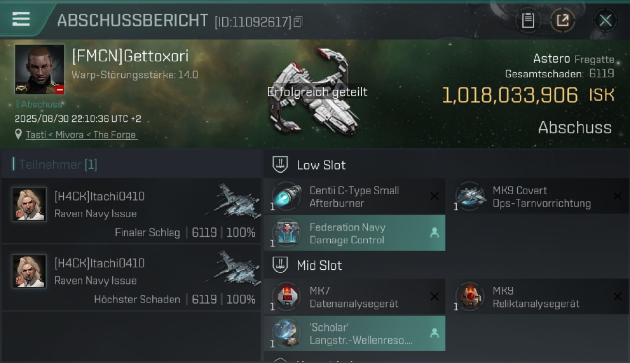Open Gettoxori's pilot portrait
The width and height of the screenshot is (630, 363).
39,69
